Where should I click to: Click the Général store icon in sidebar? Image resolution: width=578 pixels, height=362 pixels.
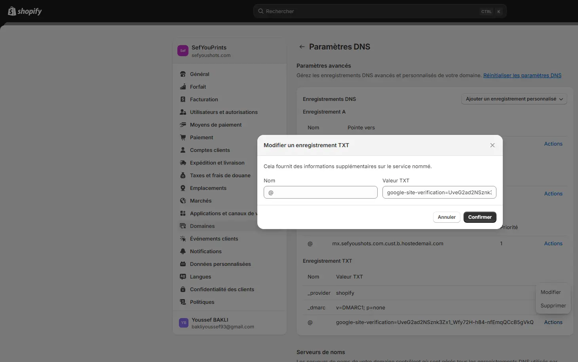click(x=183, y=74)
